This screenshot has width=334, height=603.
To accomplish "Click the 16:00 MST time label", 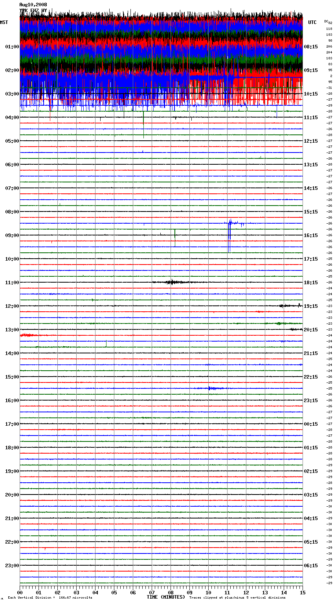I will 12,401.
